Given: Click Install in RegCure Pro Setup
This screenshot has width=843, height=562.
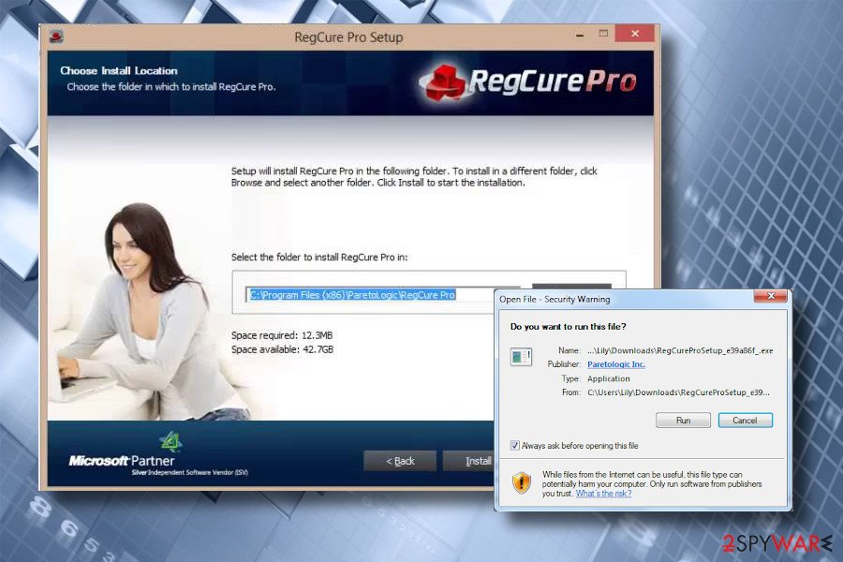Looking at the screenshot, I should click(x=469, y=461).
